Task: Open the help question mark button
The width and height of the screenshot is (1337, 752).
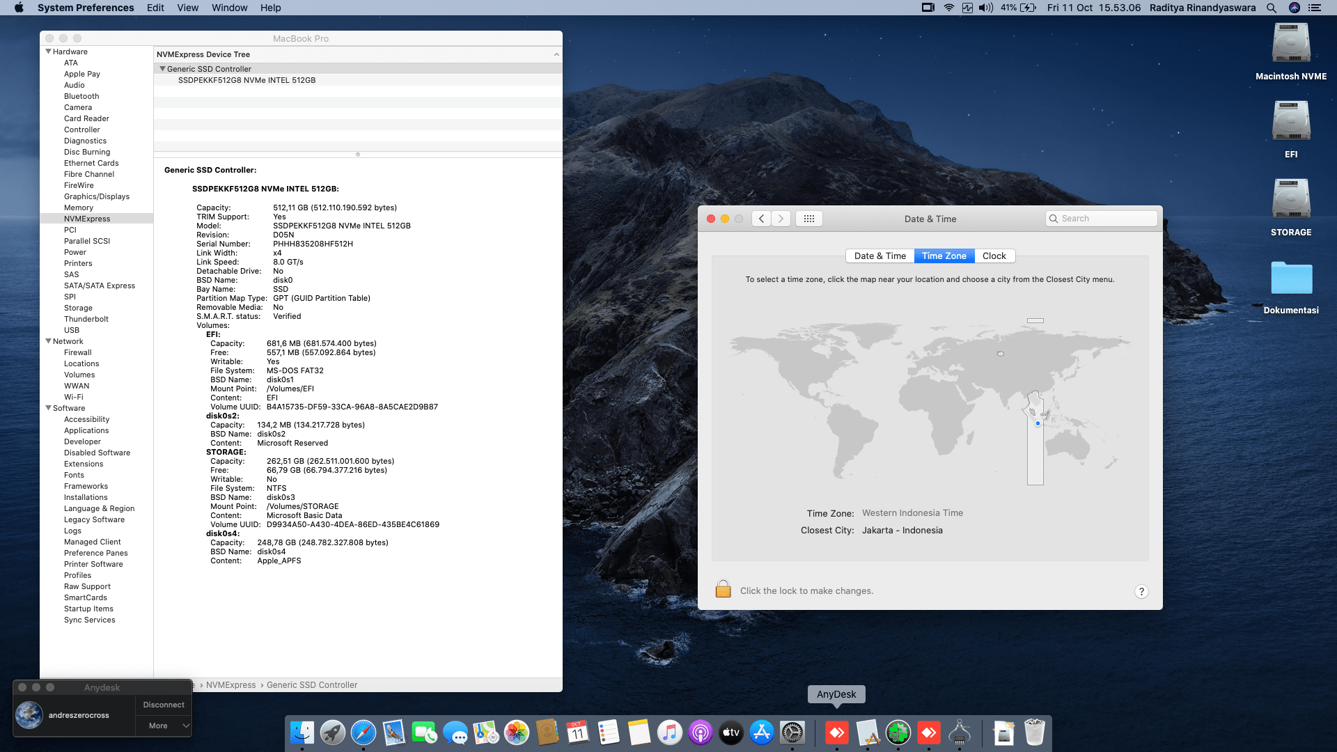Action: pos(1141,591)
